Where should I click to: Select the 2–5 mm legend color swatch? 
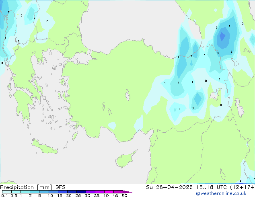click(x=35, y=192)
